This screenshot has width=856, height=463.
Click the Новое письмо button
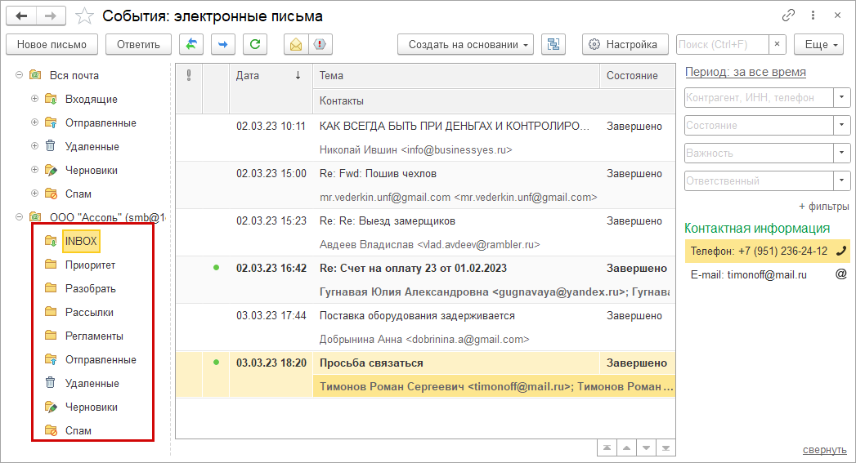52,44
